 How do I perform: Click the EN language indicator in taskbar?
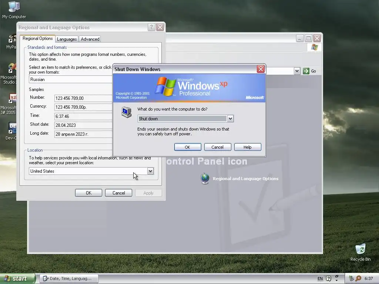[x=320, y=278]
